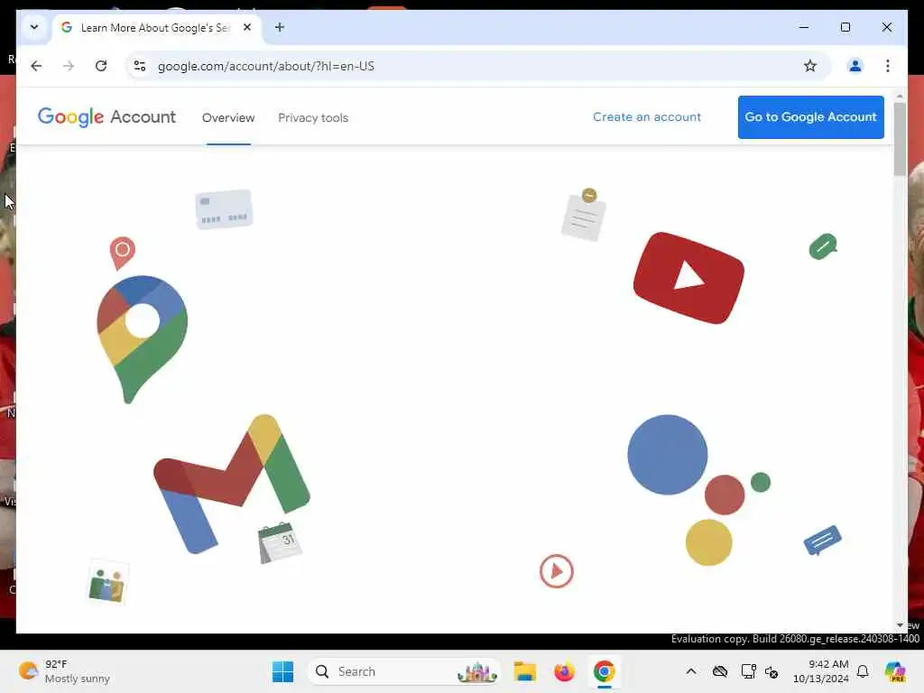The width and height of the screenshot is (924, 693).
Task: Click the small calendar 31 icon
Action: tap(280, 542)
